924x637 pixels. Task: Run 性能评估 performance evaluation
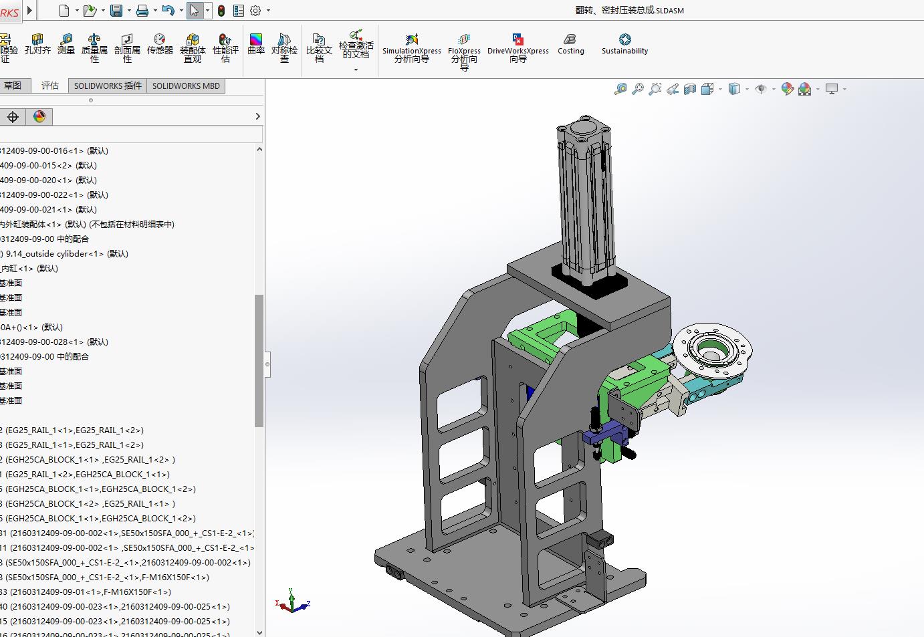[x=225, y=49]
